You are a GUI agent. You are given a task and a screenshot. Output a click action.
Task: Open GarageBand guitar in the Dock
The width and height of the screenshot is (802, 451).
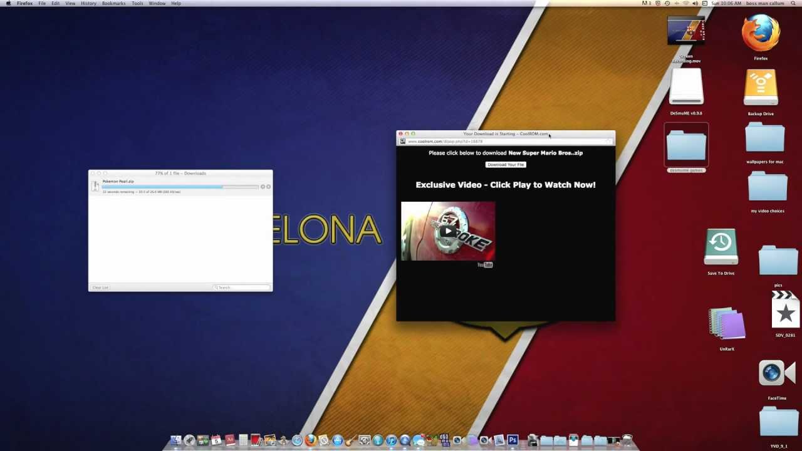point(351,440)
